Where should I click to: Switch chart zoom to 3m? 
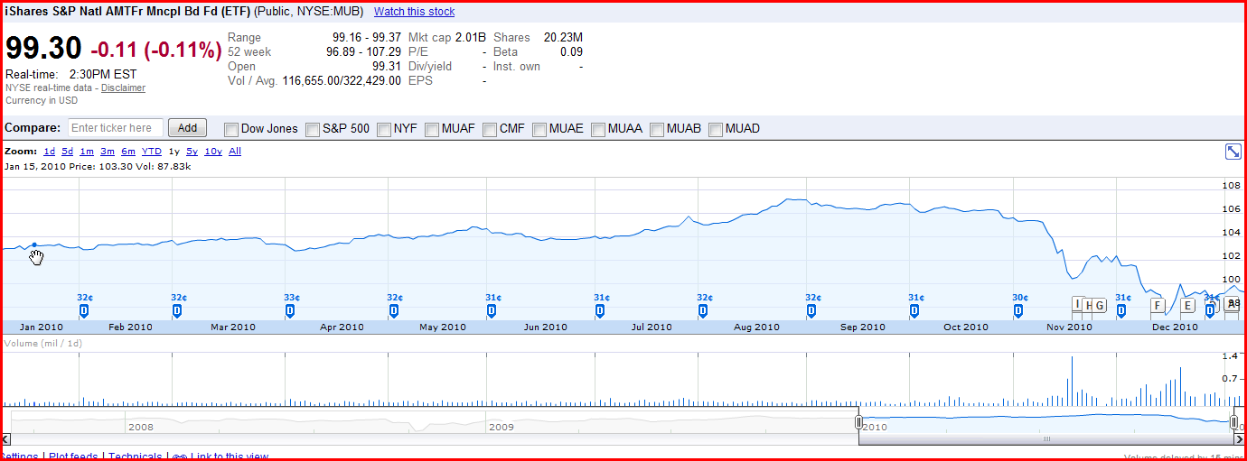[108, 152]
